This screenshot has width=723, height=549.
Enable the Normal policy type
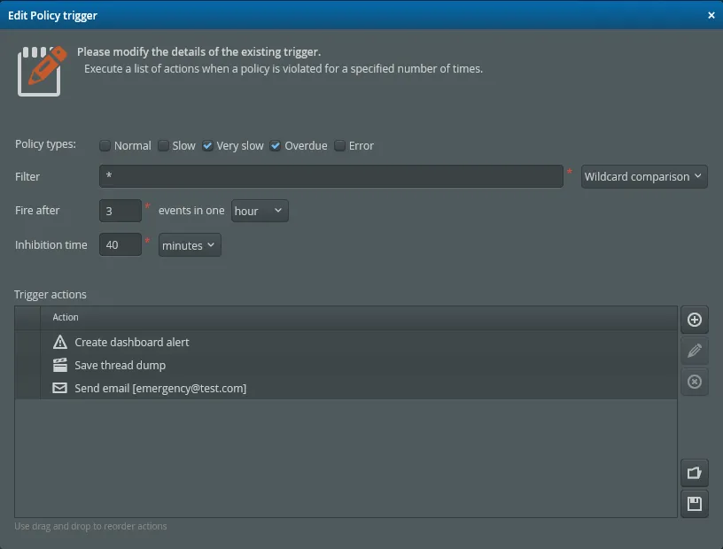coord(105,145)
